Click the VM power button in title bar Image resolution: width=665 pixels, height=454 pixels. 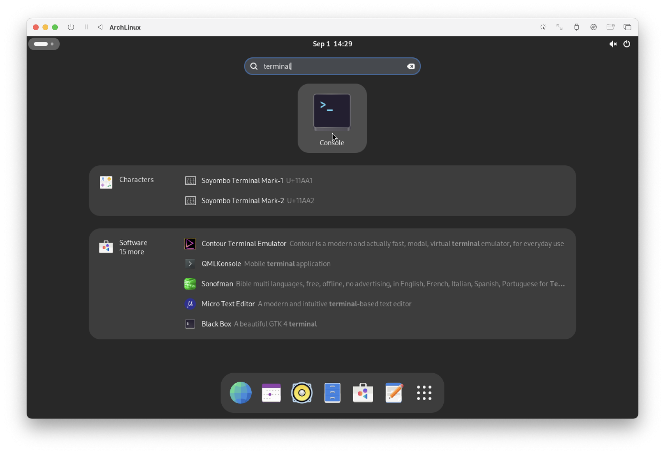(71, 27)
